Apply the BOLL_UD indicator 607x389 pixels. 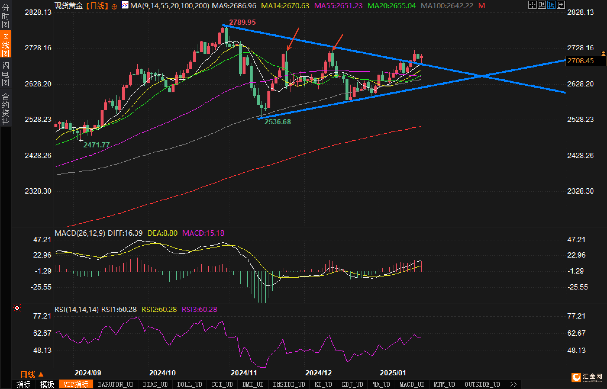pyautogui.click(x=189, y=384)
